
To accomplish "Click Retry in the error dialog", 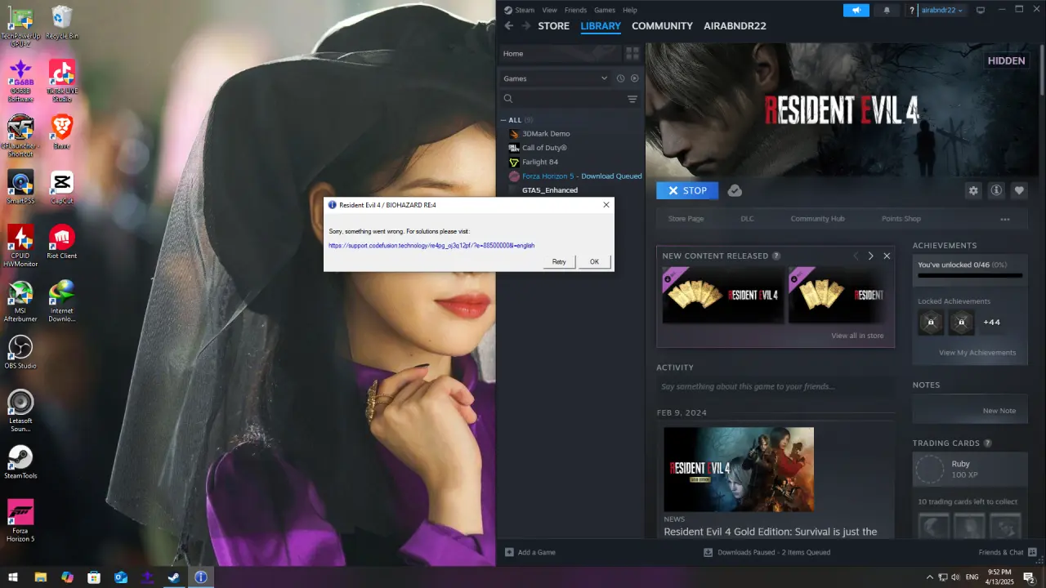I will [x=559, y=261].
